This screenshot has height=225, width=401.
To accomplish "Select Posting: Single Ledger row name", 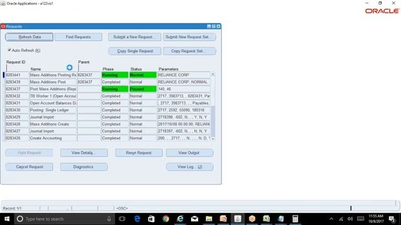I will [53, 110].
